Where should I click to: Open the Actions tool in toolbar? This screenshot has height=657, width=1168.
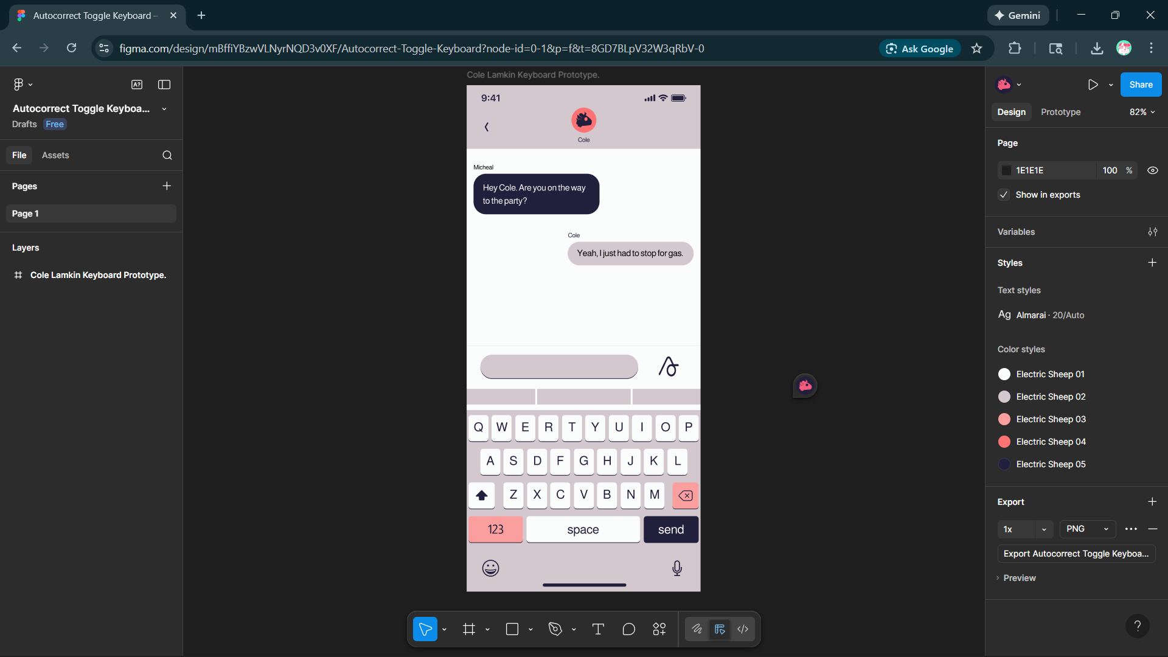pyautogui.click(x=659, y=629)
